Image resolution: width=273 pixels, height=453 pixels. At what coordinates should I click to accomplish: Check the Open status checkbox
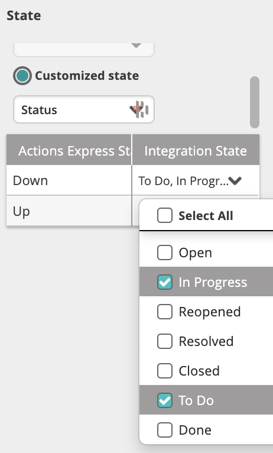tap(165, 253)
